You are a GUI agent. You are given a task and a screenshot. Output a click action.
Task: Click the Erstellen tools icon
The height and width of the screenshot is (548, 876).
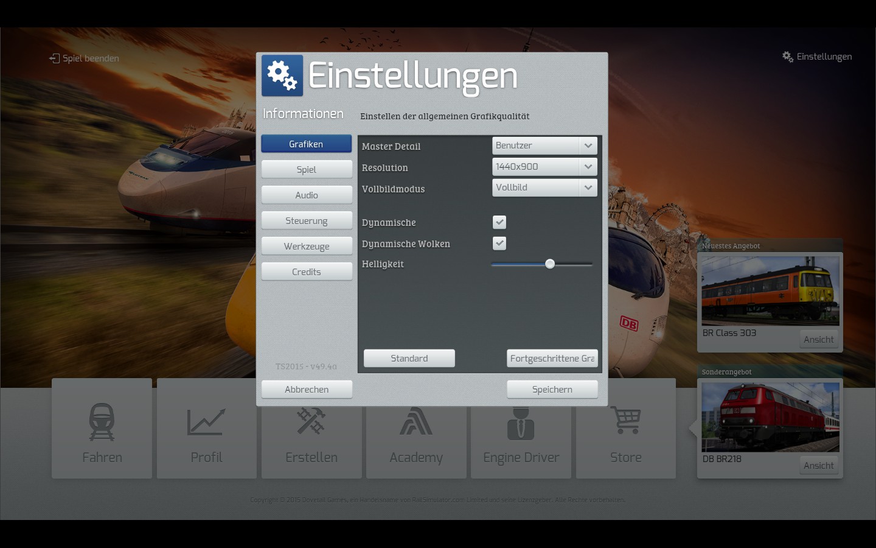pyautogui.click(x=311, y=421)
